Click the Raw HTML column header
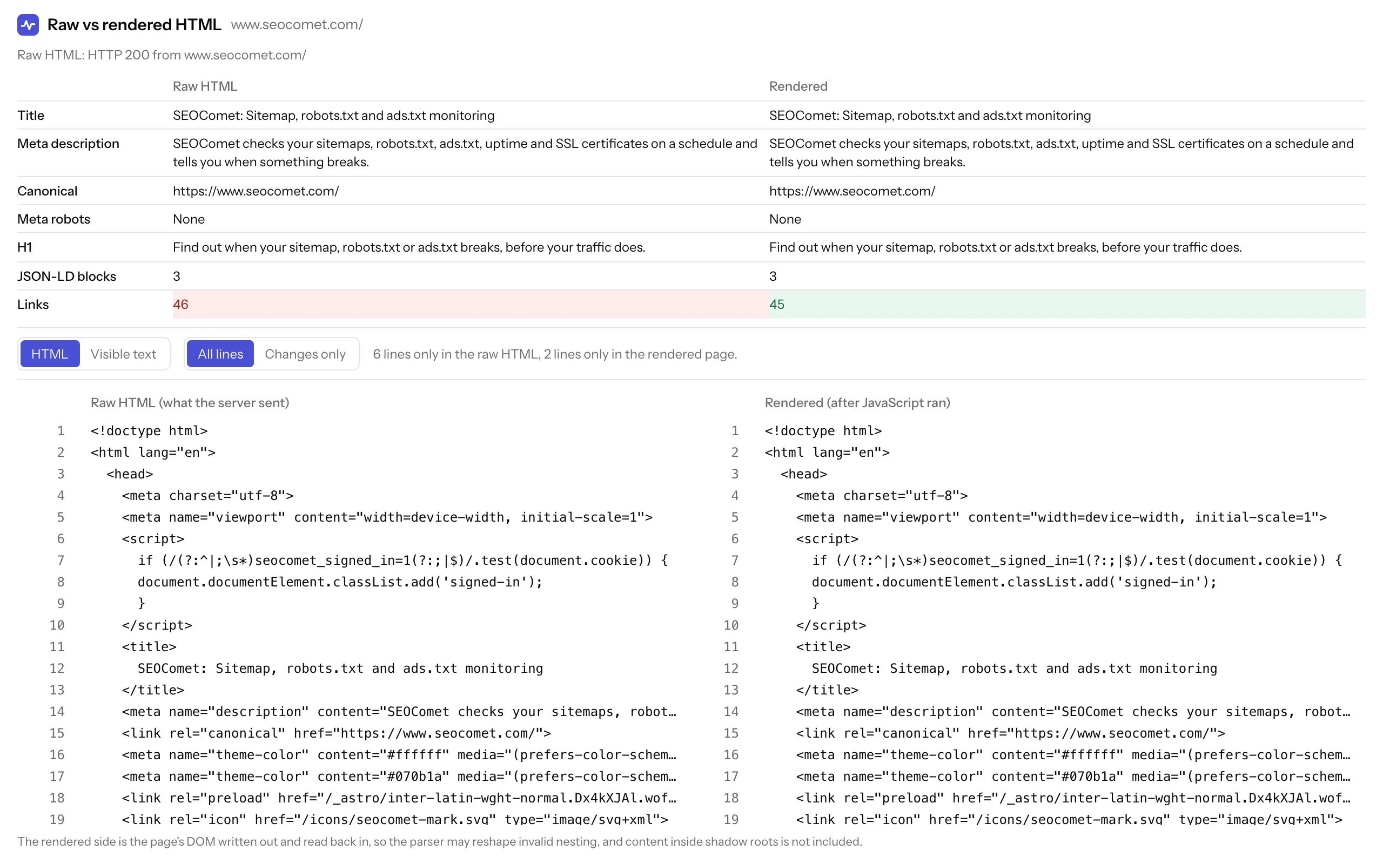1383x864 pixels. (205, 86)
